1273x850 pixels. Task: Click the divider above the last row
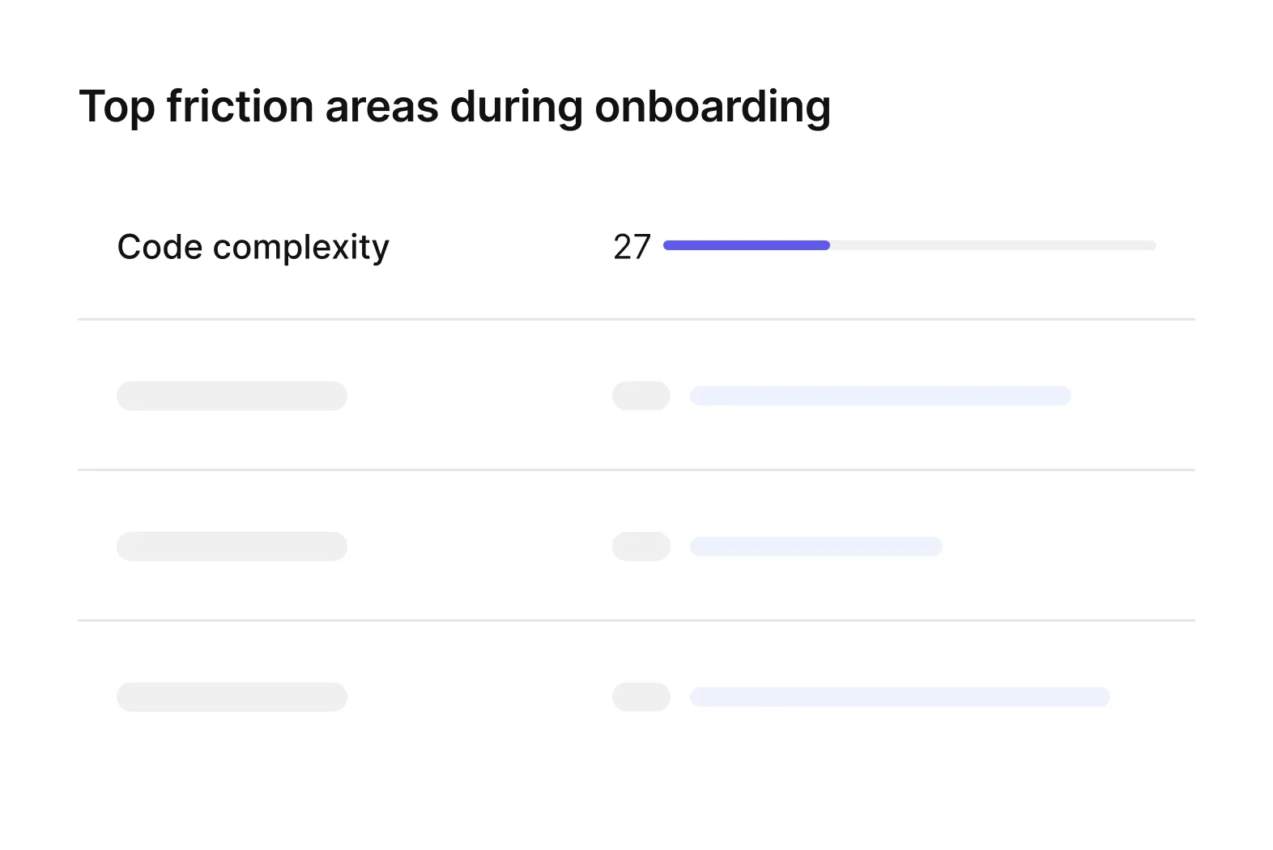pyautogui.click(x=636, y=620)
